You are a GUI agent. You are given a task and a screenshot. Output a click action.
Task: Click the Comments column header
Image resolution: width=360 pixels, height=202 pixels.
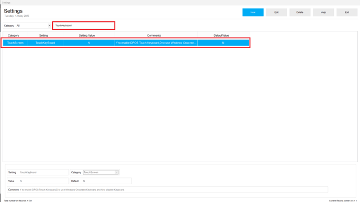click(154, 36)
